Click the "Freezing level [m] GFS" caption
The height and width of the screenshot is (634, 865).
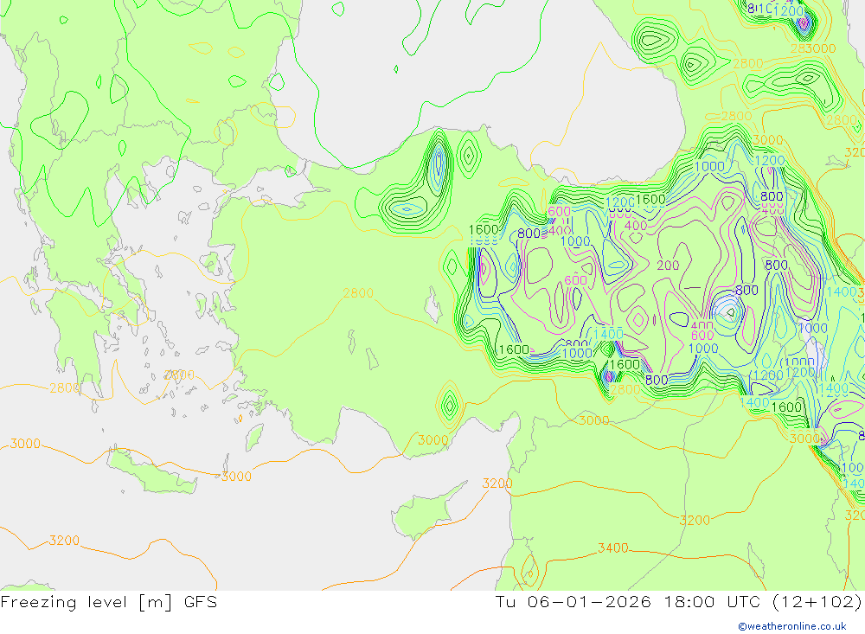pyautogui.click(x=109, y=601)
